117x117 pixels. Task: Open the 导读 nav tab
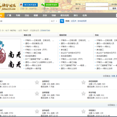point(54,15)
